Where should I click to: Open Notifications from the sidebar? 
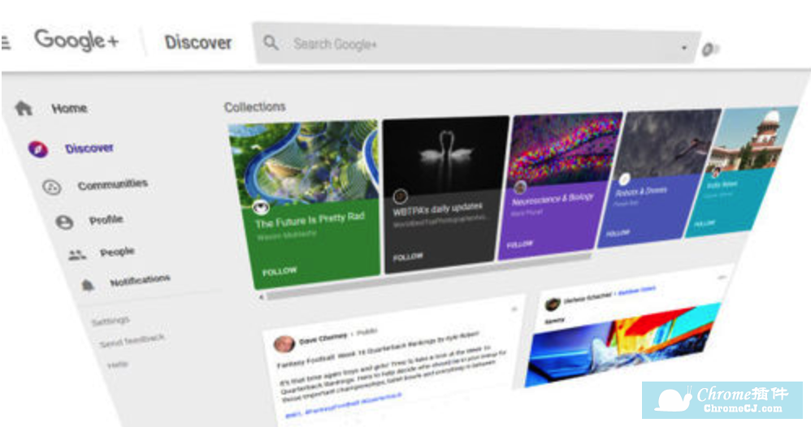(x=140, y=280)
